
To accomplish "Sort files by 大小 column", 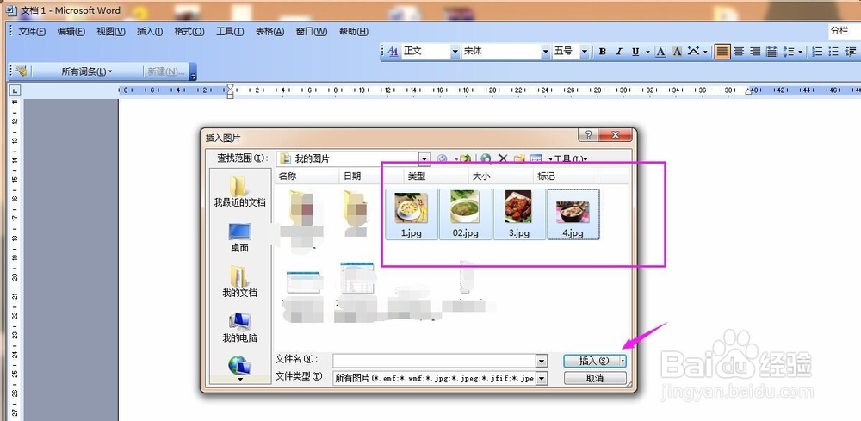I will coord(501,176).
